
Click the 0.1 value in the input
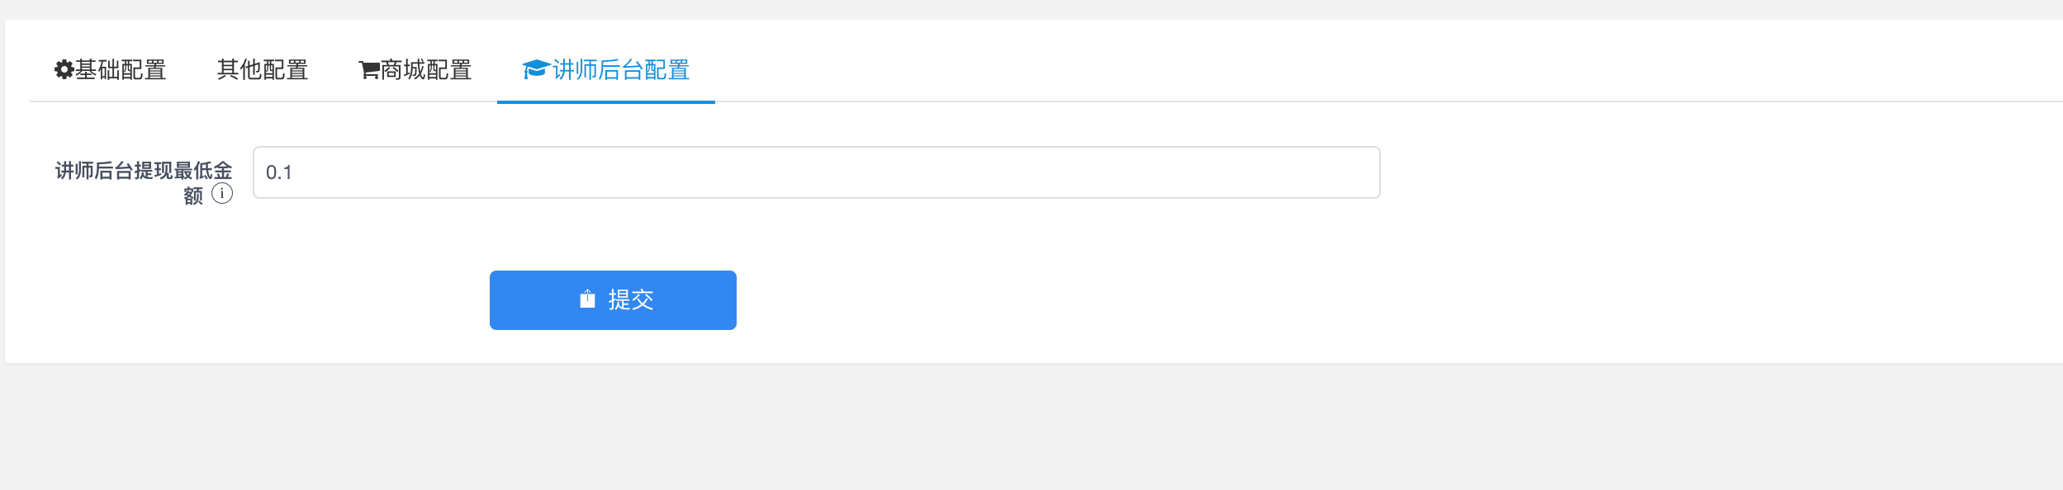click(279, 172)
